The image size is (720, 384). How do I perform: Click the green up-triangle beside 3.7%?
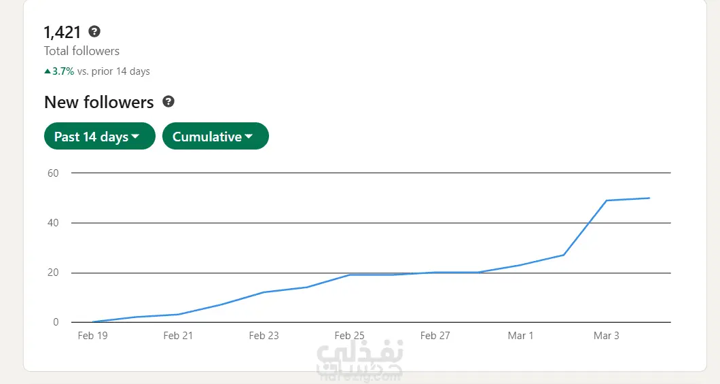48,71
